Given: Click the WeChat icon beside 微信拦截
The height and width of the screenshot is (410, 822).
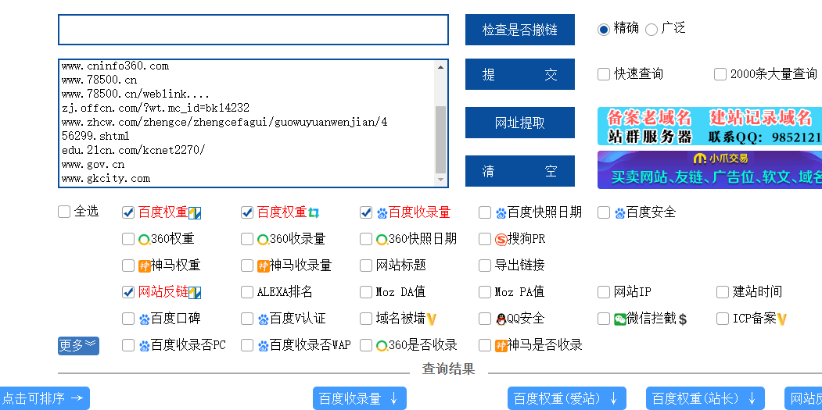Looking at the screenshot, I should click(620, 319).
